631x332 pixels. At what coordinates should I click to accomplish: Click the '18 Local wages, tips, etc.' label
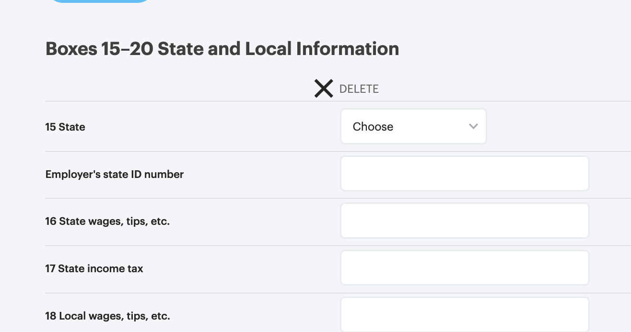(x=107, y=316)
